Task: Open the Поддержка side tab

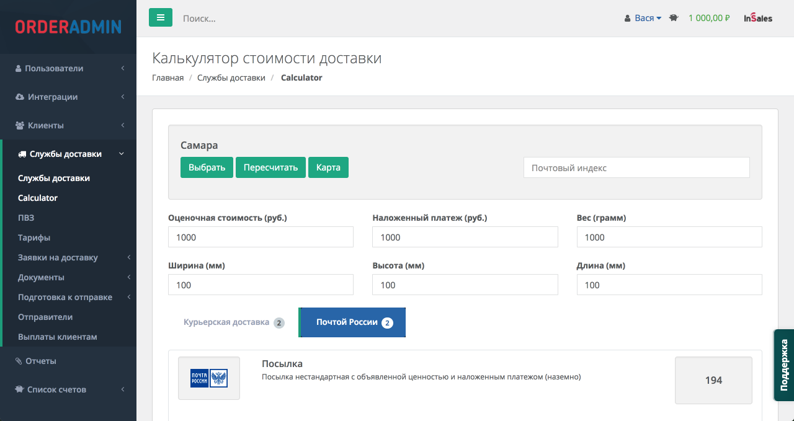Action: point(783,365)
